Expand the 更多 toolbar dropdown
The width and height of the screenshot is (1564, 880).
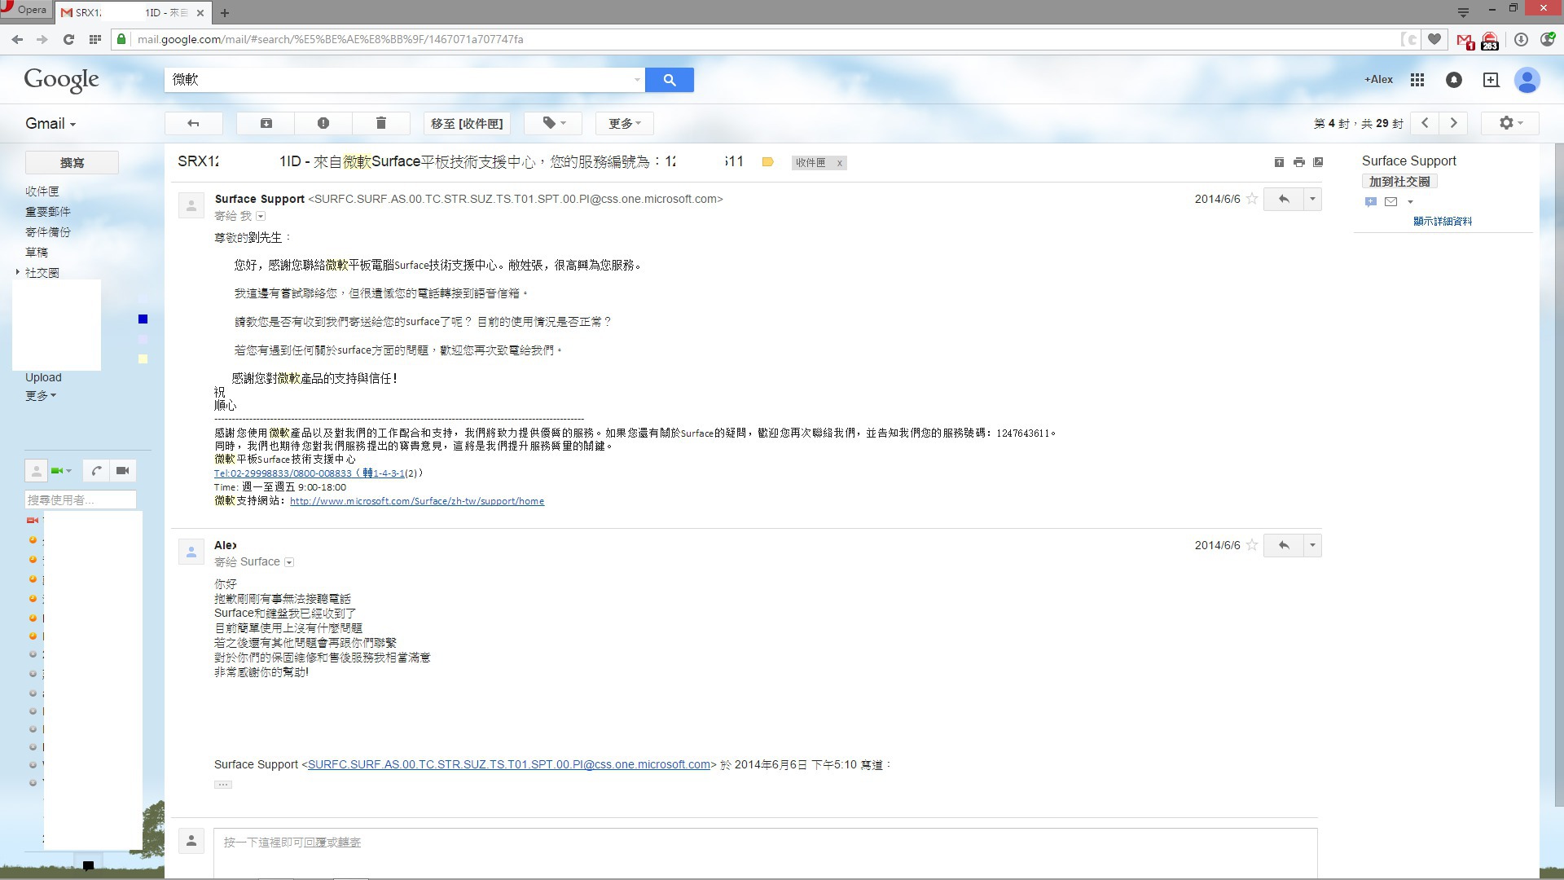tap(624, 123)
